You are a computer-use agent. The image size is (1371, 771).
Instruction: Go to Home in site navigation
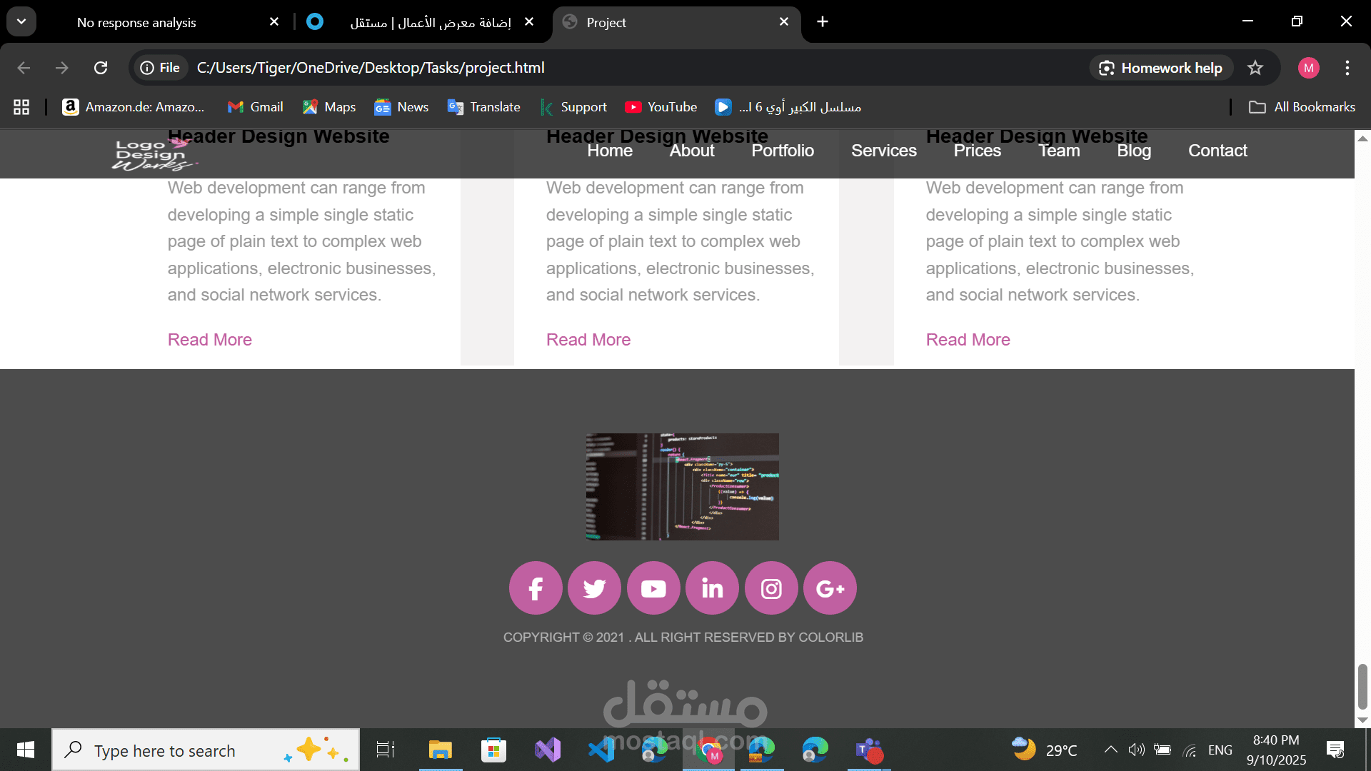tap(610, 151)
